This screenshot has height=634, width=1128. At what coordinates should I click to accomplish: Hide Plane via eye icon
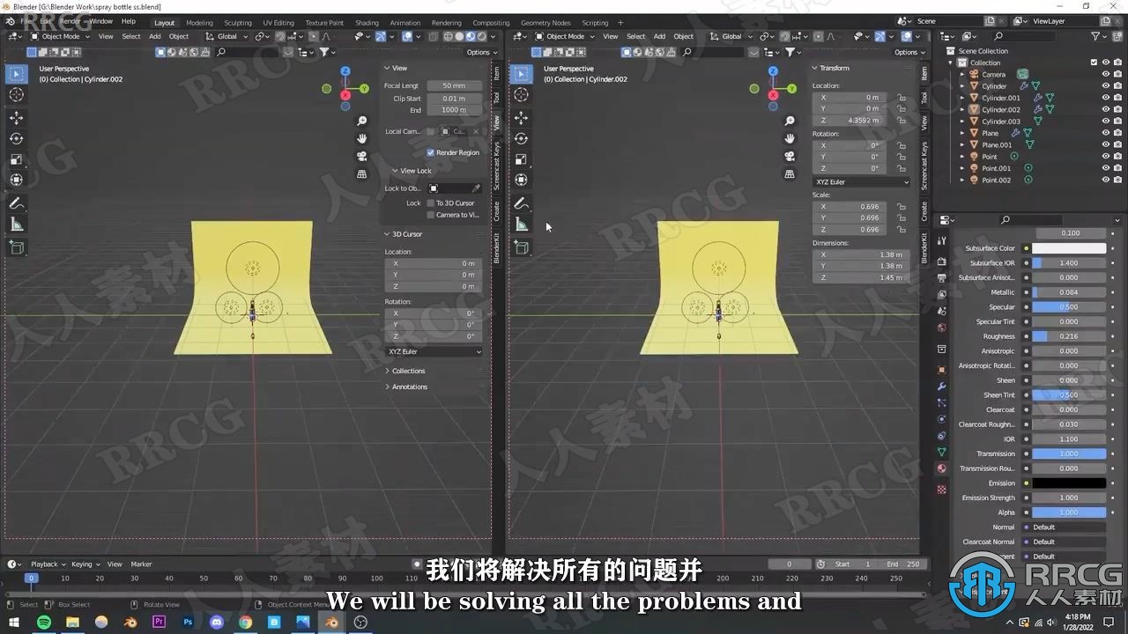click(x=1106, y=133)
